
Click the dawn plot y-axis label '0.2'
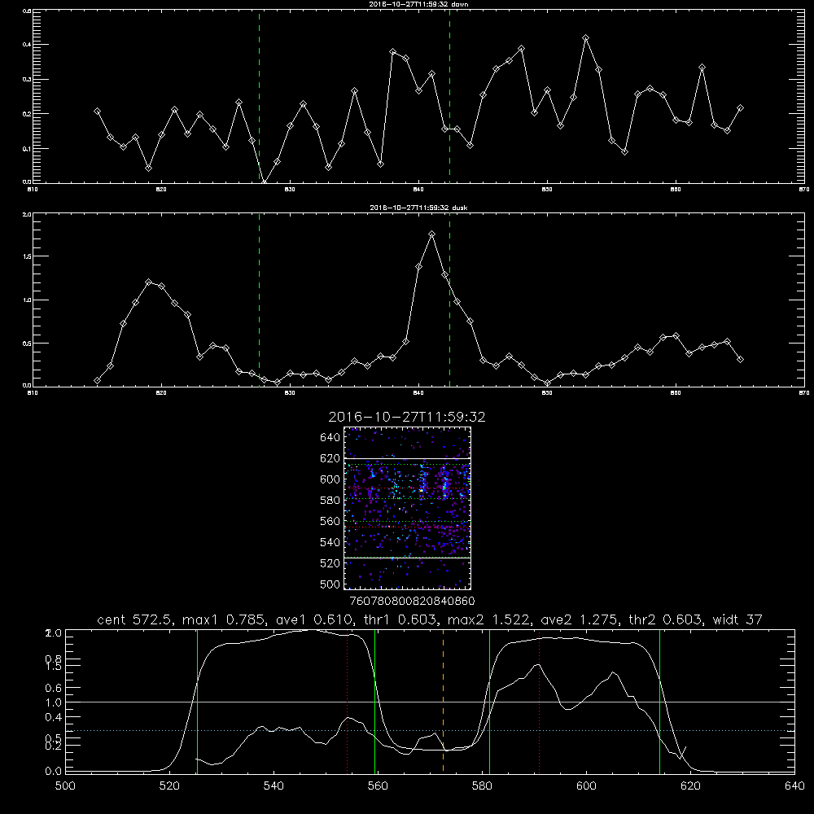pos(27,114)
